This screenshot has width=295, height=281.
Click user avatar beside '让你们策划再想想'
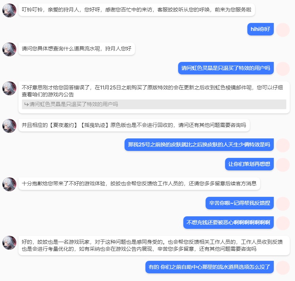283,165
